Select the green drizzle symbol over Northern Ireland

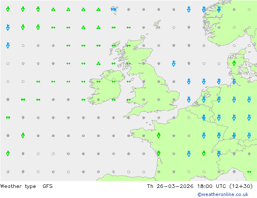[x=114, y=82]
